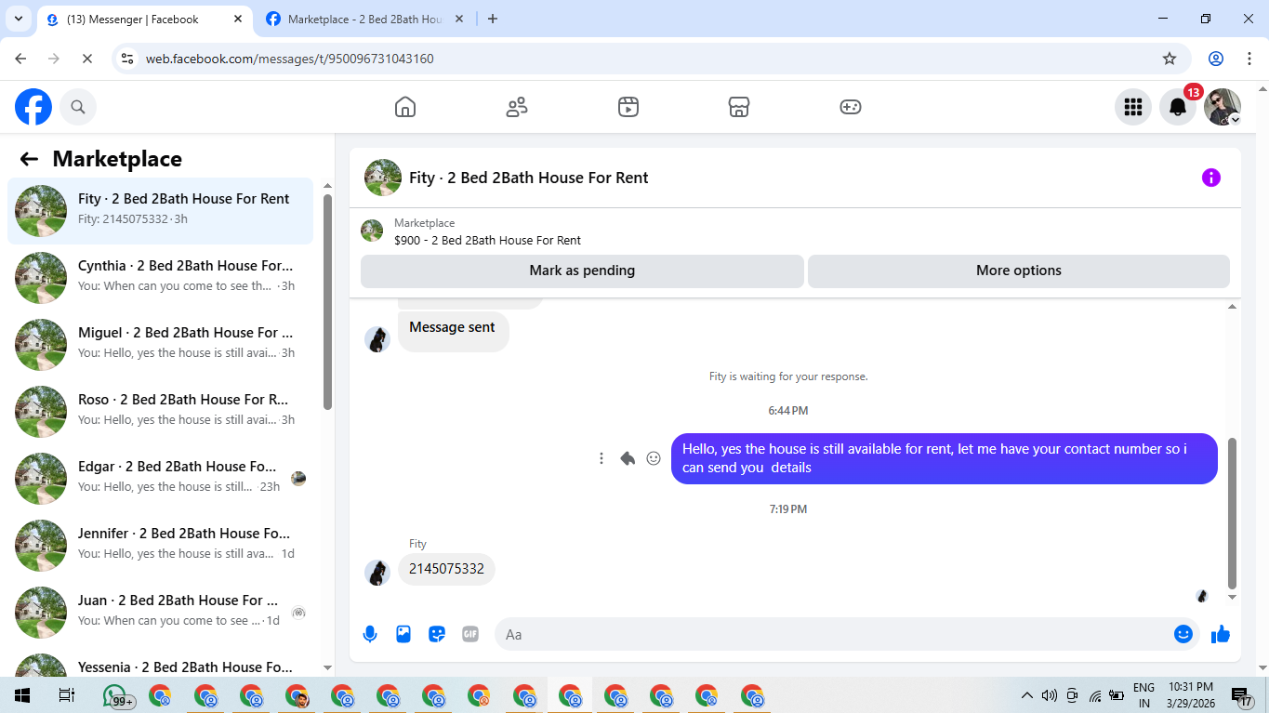Image resolution: width=1269 pixels, height=713 pixels.
Task: Reply to the sent message
Action: tap(628, 458)
